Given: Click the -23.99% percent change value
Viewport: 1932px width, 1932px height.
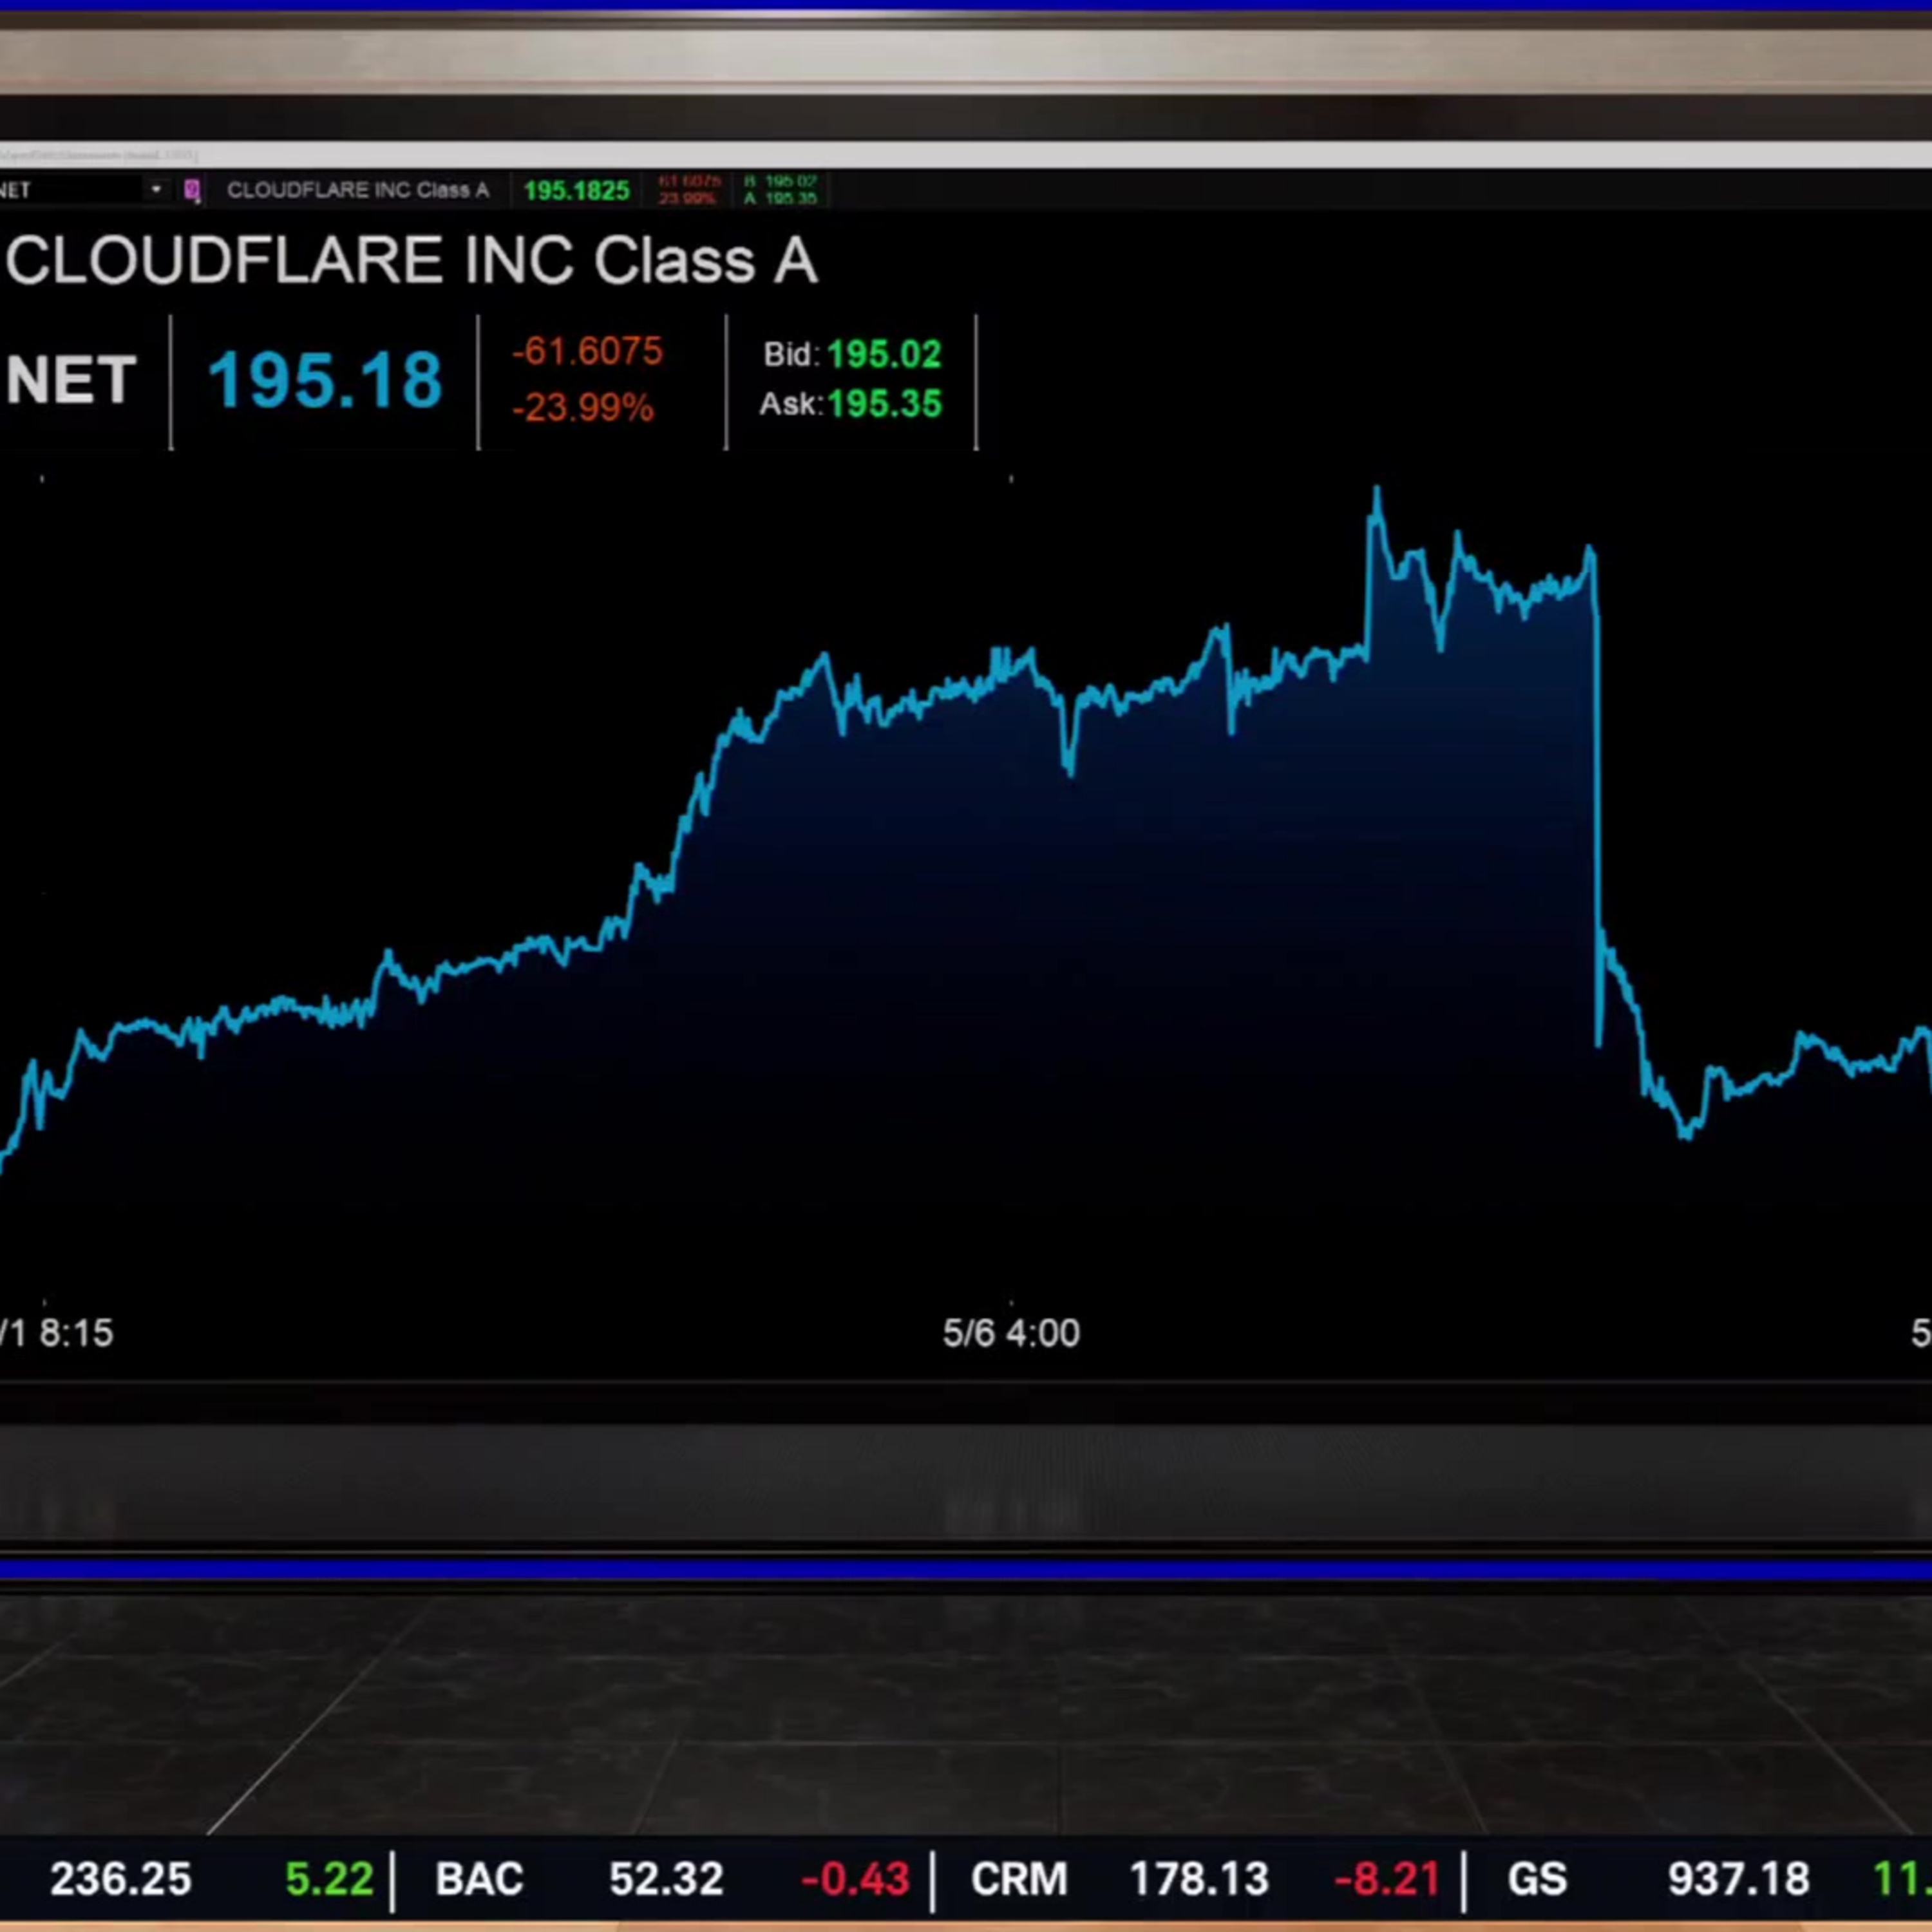Looking at the screenshot, I should click(583, 407).
